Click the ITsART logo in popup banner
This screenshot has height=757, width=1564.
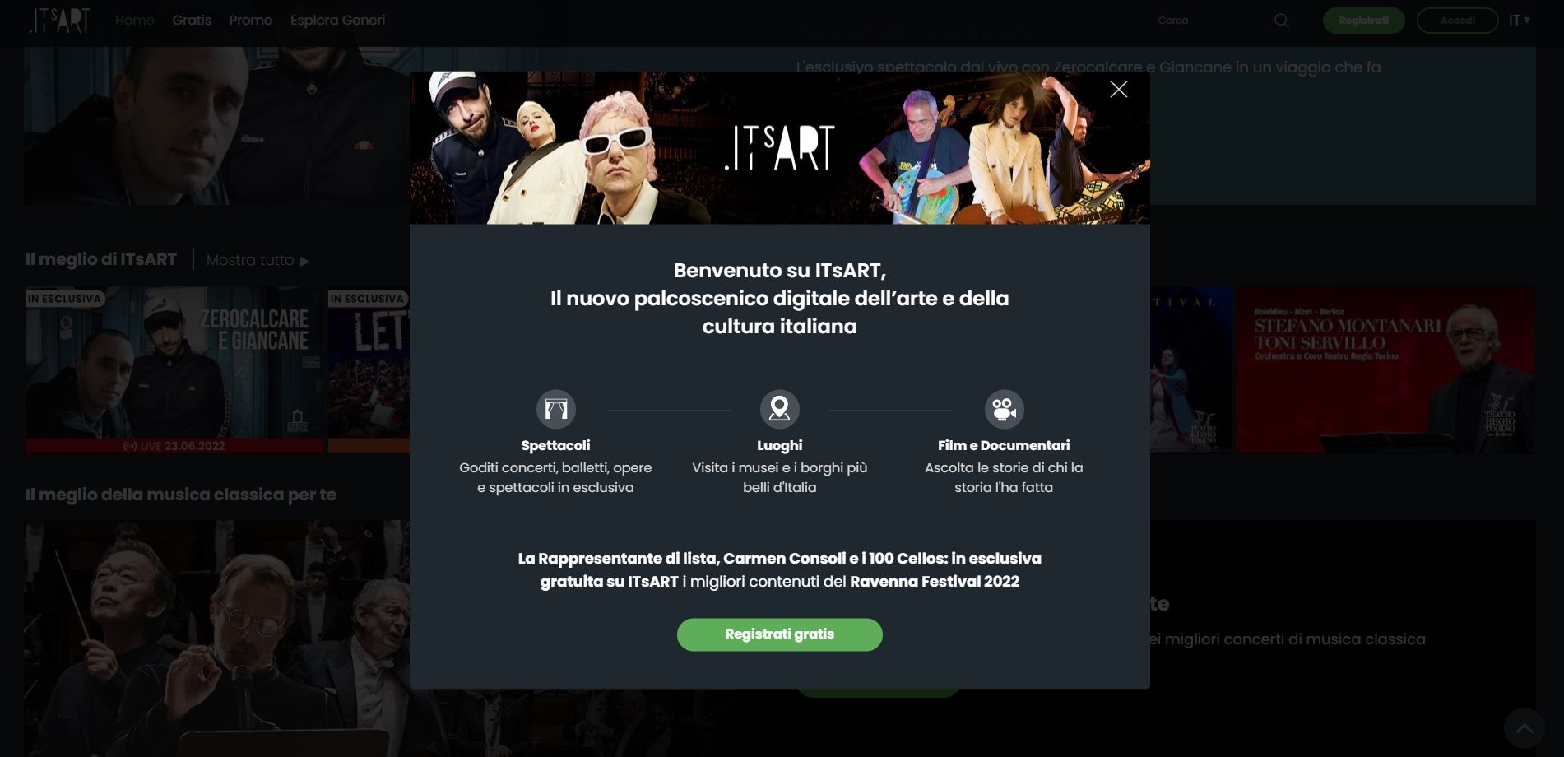779,147
